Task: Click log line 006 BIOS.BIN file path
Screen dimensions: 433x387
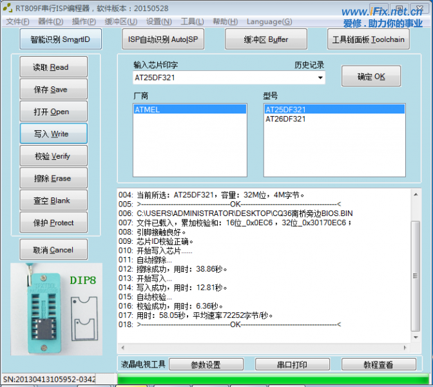Action: click(x=236, y=213)
